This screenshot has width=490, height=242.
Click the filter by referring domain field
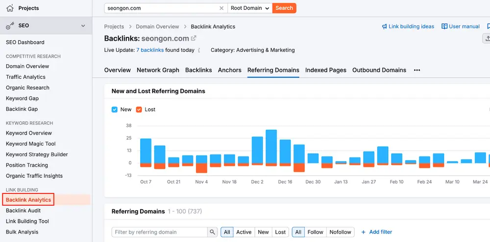[x=159, y=232]
